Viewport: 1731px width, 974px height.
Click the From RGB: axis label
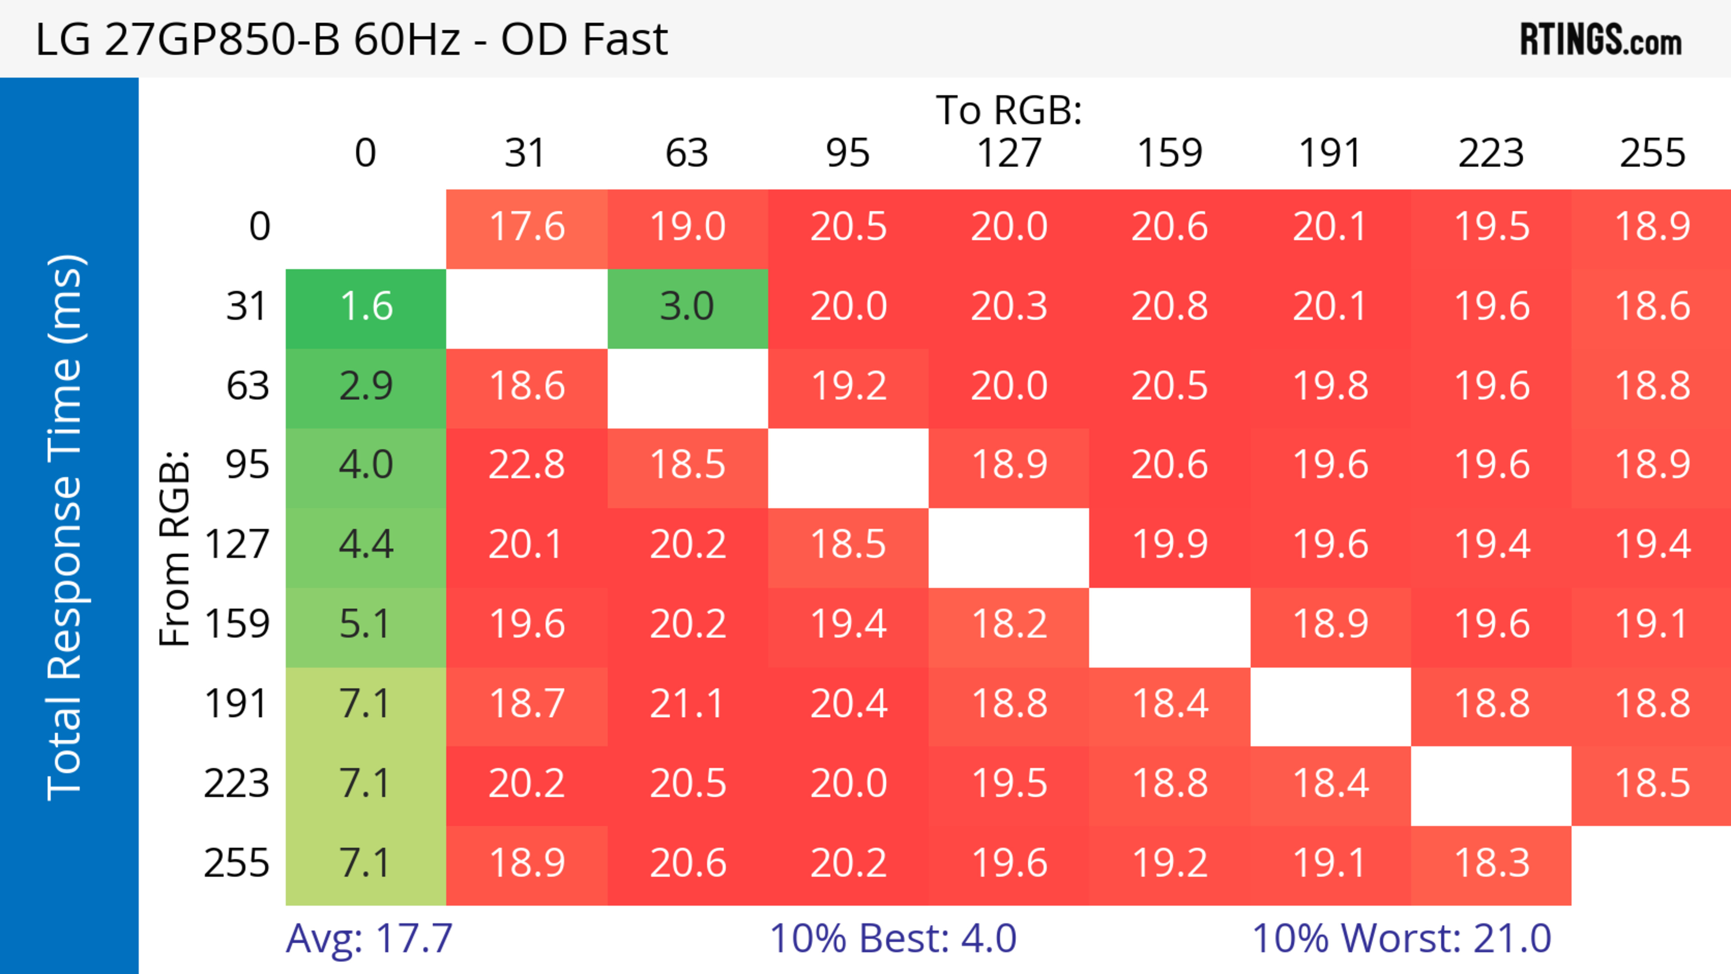[x=175, y=548]
